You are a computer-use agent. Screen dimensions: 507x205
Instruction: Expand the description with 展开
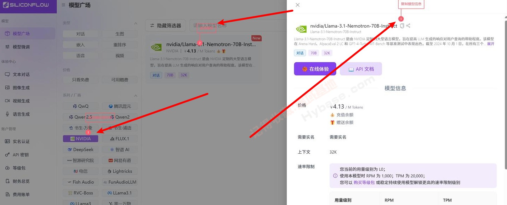coord(491,44)
